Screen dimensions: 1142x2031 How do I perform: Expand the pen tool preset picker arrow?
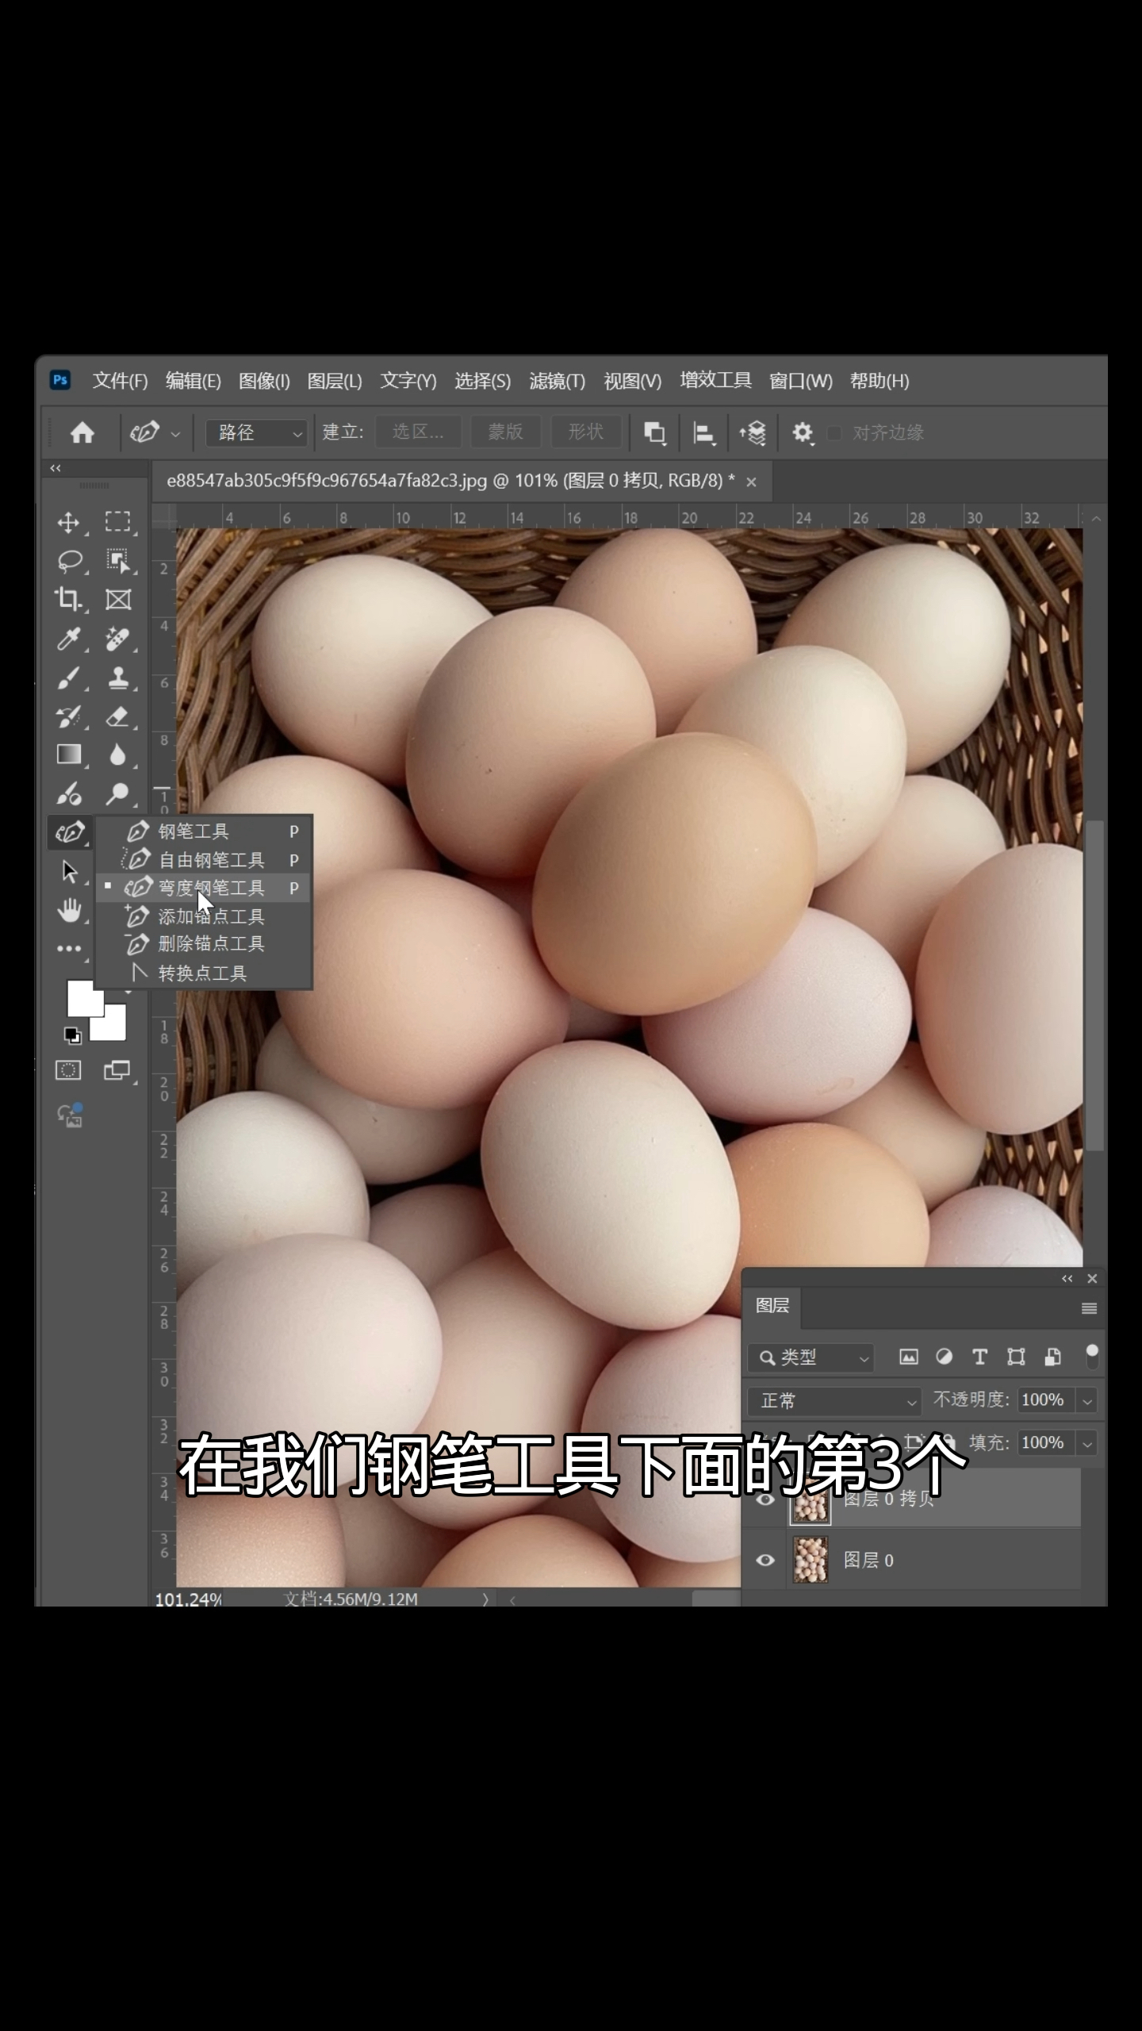pos(176,434)
